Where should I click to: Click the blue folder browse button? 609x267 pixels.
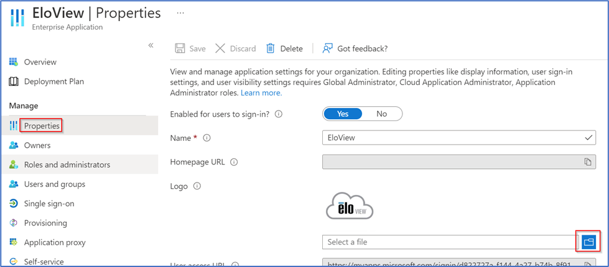click(589, 242)
